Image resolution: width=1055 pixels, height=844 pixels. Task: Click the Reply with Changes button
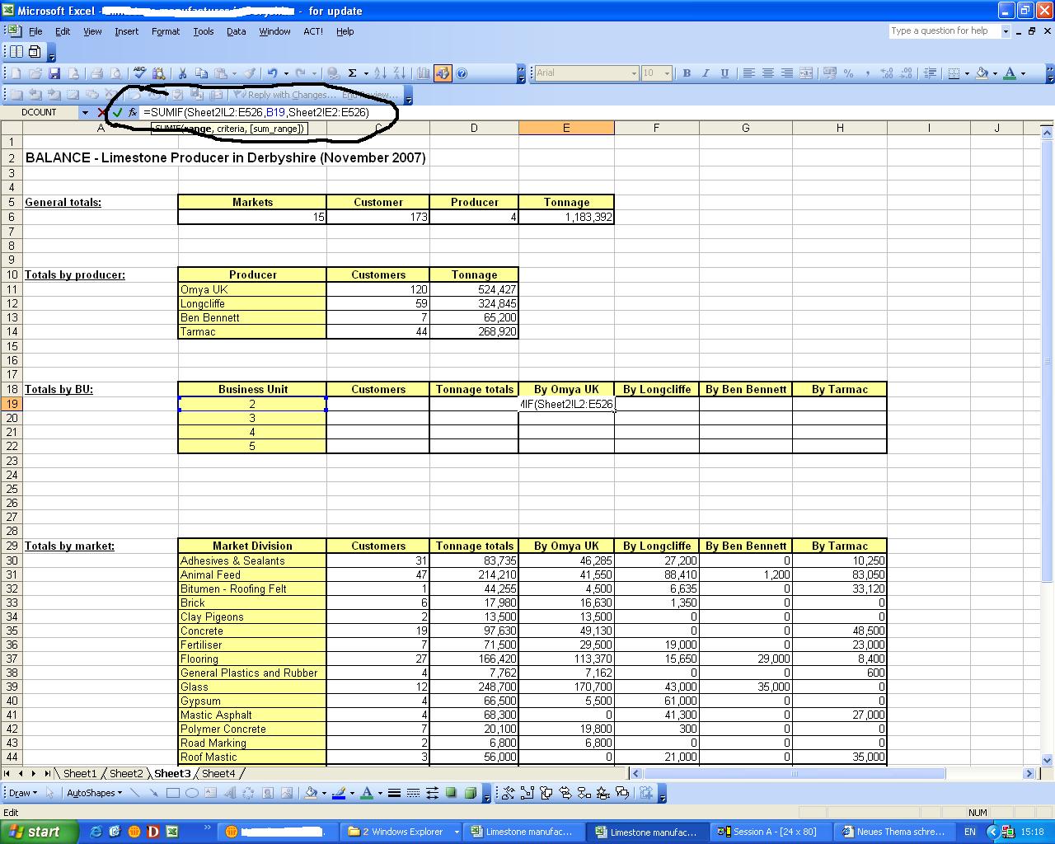tap(284, 95)
